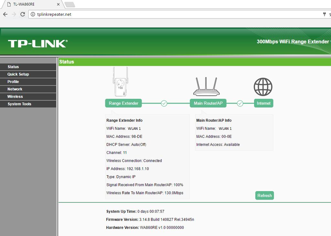Open the Wireless menu item

28,97
